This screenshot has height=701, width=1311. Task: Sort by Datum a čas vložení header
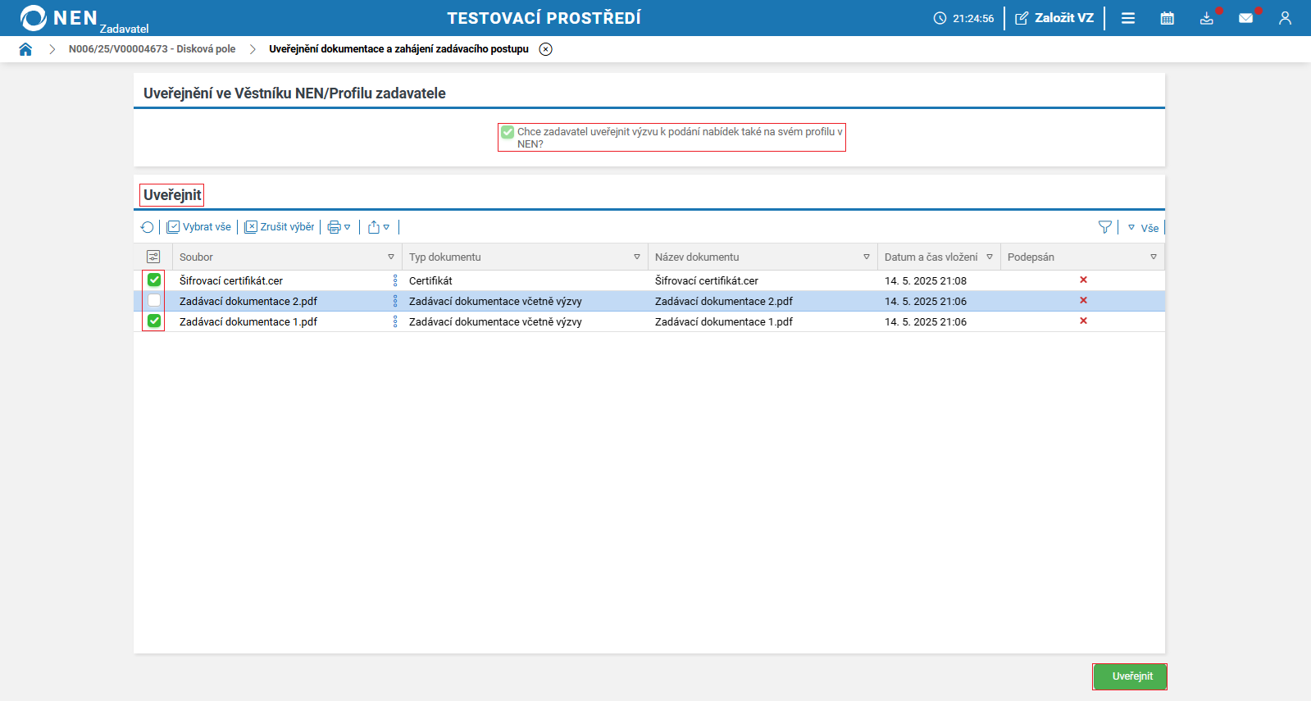931,257
